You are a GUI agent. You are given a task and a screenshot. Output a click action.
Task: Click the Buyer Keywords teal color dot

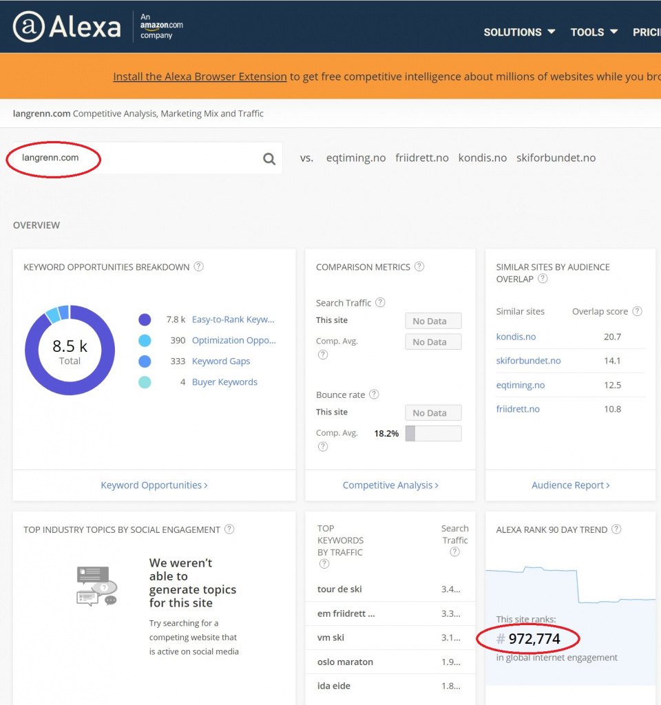[145, 382]
